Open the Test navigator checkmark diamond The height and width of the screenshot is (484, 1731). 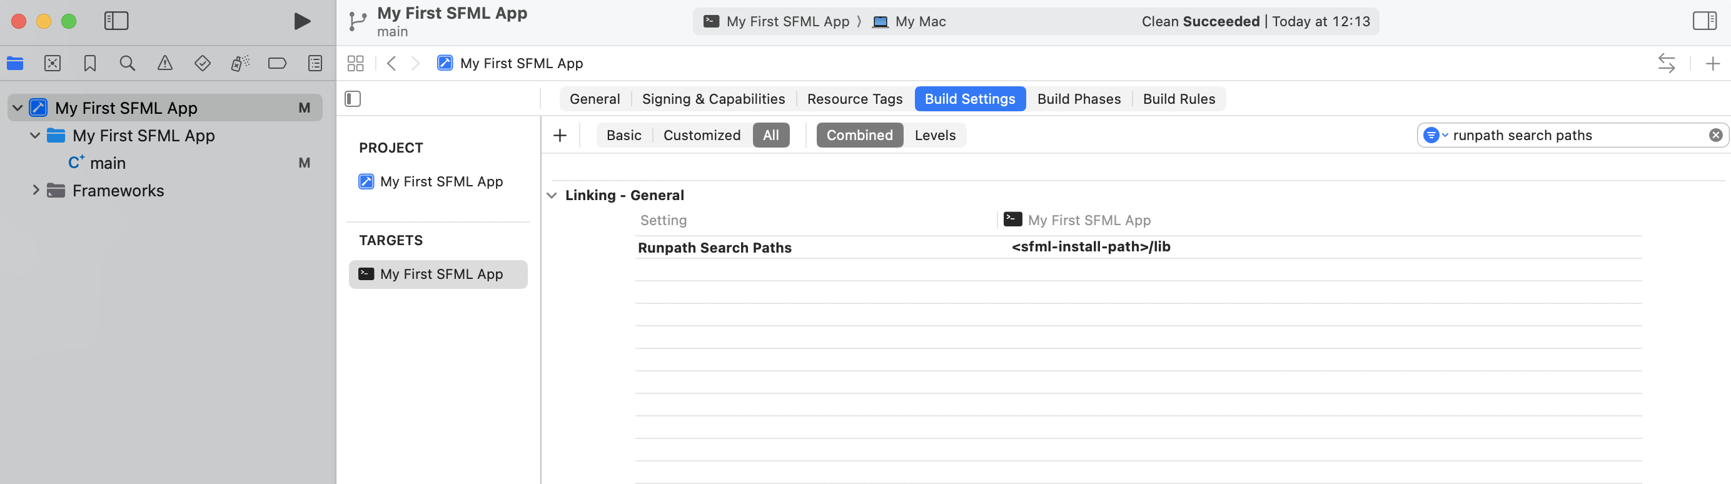point(202,63)
